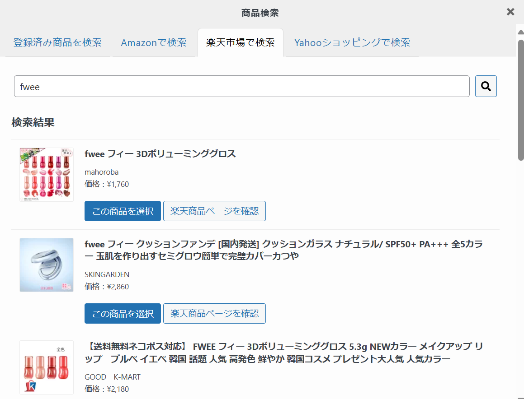Click the vertical scrollbar thumb

pos(521,100)
